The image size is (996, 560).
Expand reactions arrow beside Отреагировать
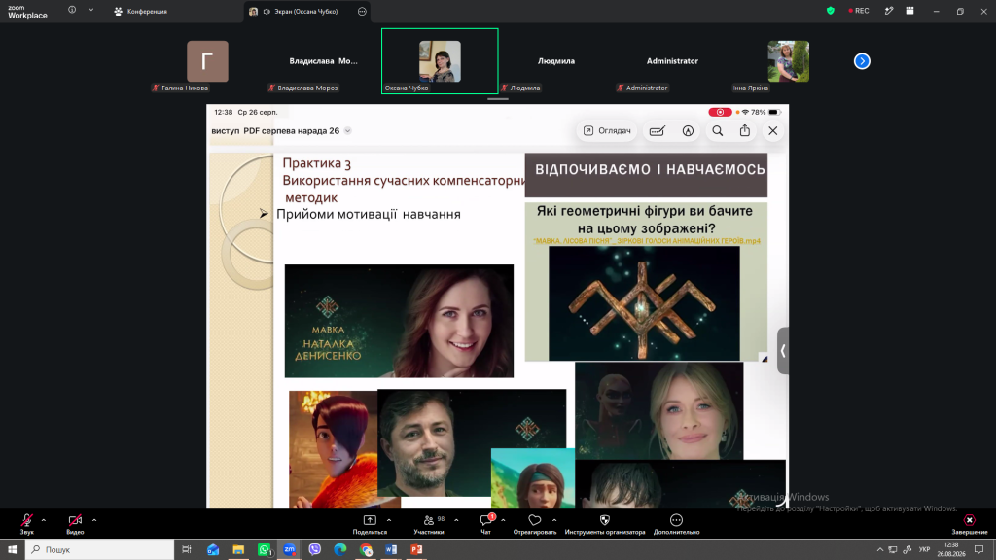553,520
